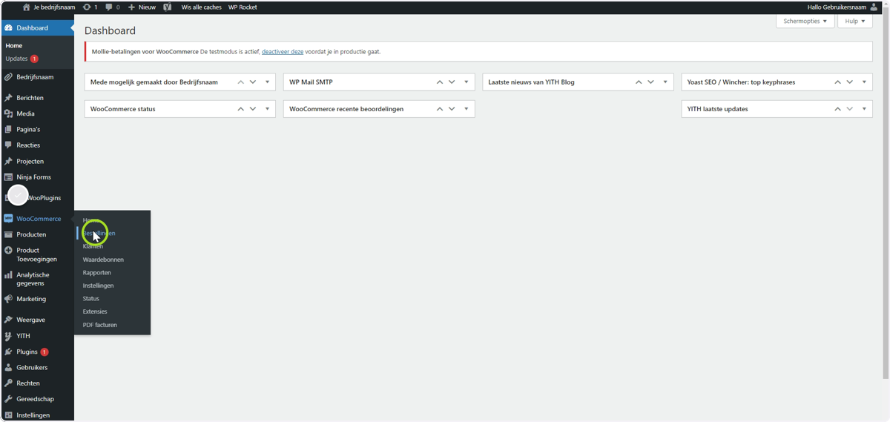Open Gebruikers via its person icon
The image size is (890, 422).
point(8,368)
